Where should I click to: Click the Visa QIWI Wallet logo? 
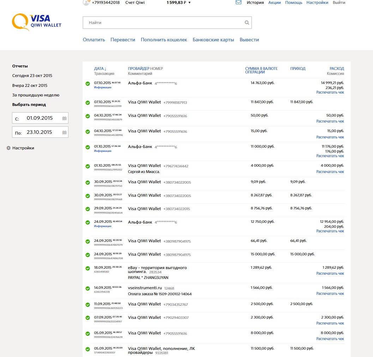click(x=37, y=22)
